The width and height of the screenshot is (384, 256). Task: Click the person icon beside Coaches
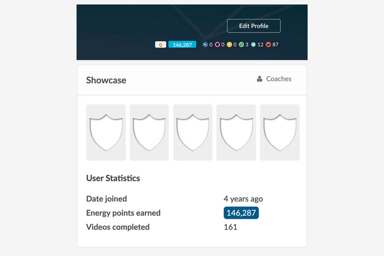pyautogui.click(x=260, y=79)
